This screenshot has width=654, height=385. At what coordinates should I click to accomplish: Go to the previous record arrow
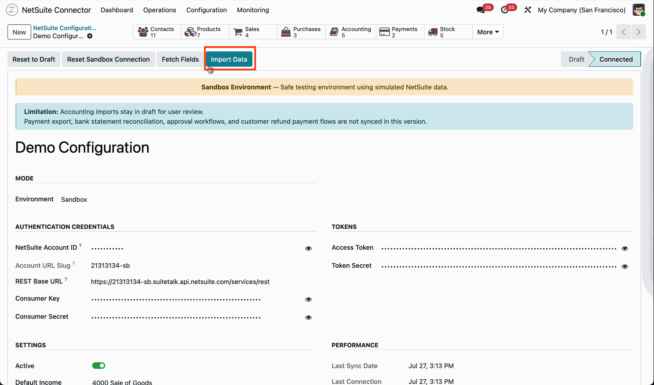[624, 32]
